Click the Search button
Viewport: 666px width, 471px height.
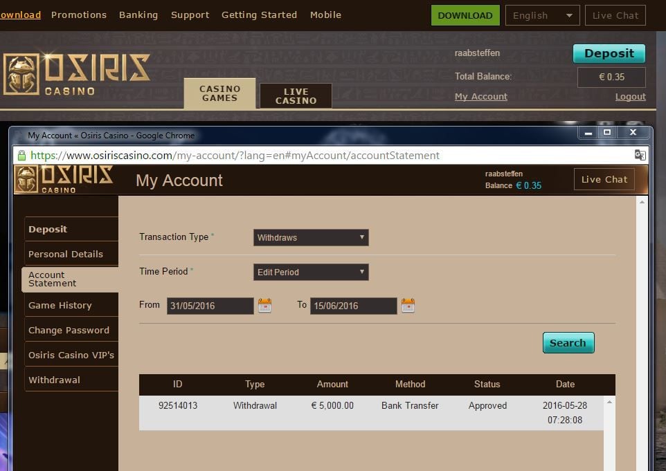[x=568, y=343]
